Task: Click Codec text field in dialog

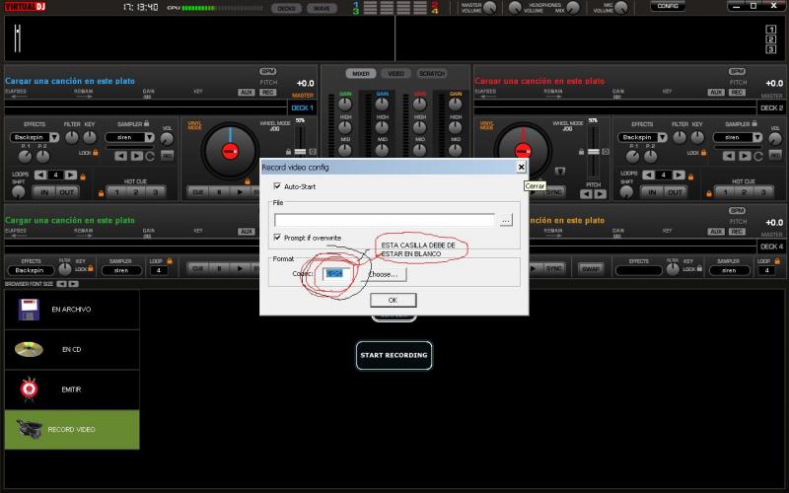Action: 336,274
